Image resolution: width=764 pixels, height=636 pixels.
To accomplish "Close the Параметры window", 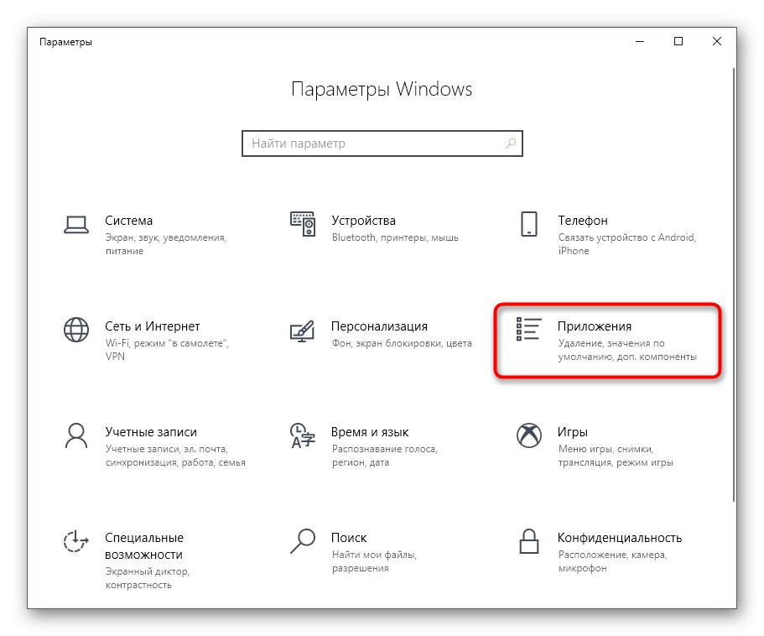I will coord(717,42).
